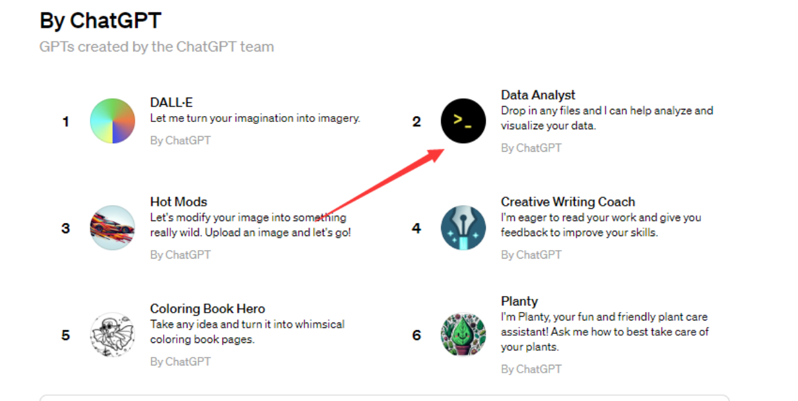Screen dimensions: 798x401
Task: Select the Hot Mods title
Action: [178, 202]
